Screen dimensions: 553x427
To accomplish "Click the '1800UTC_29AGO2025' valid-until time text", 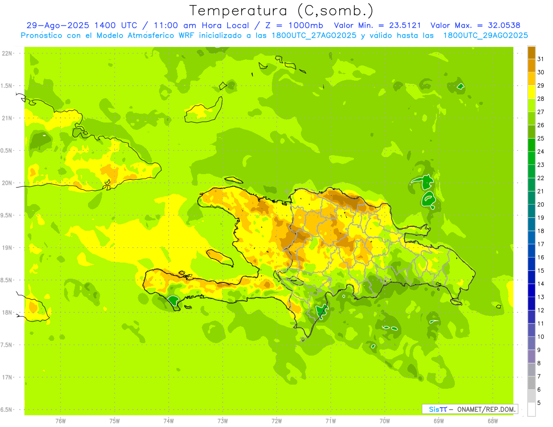I will point(486,35).
